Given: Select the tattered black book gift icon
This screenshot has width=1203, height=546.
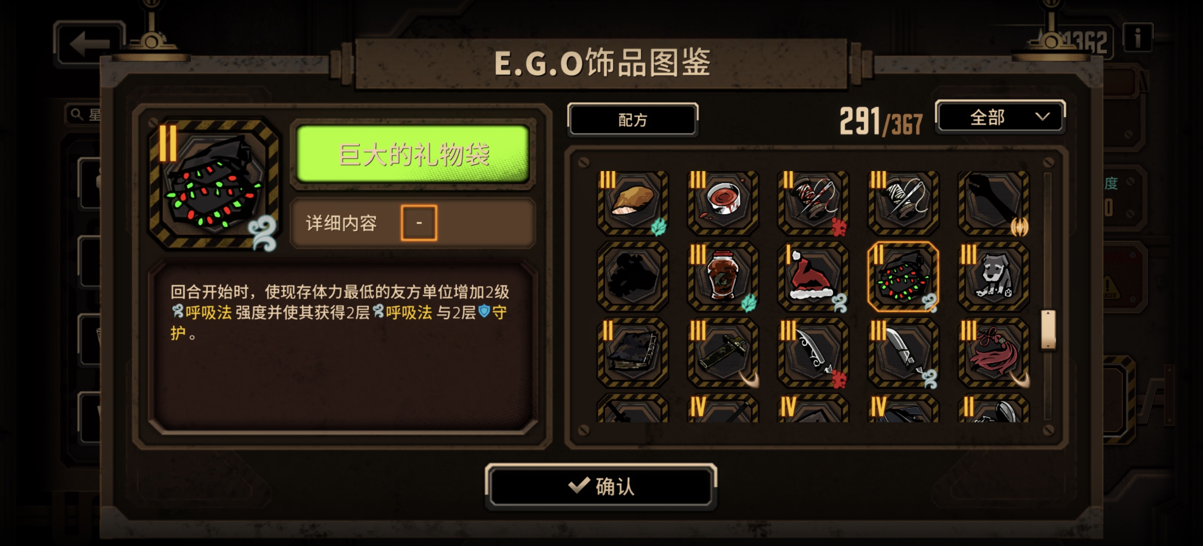Looking at the screenshot, I should 633,353.
